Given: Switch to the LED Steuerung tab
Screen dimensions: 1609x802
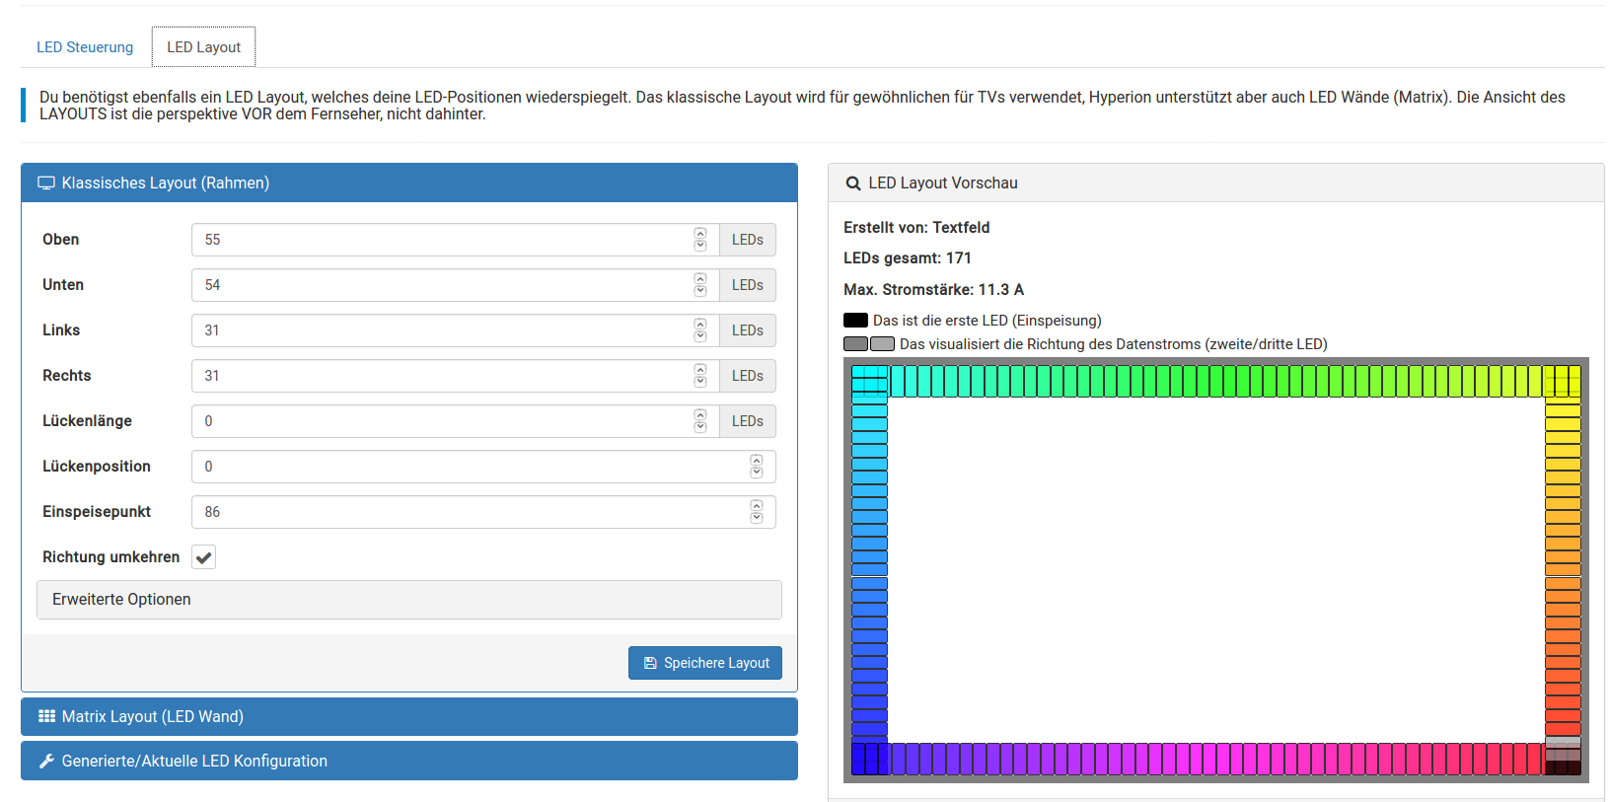Looking at the screenshot, I should click(85, 47).
